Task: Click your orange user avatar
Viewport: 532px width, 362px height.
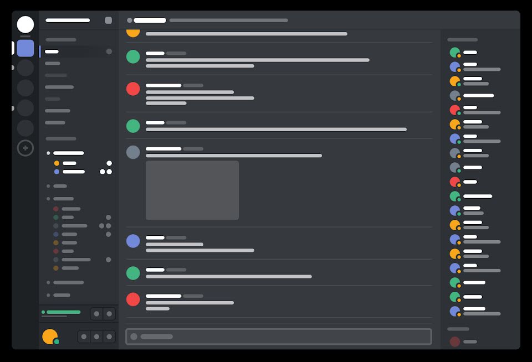Action: (x=50, y=337)
